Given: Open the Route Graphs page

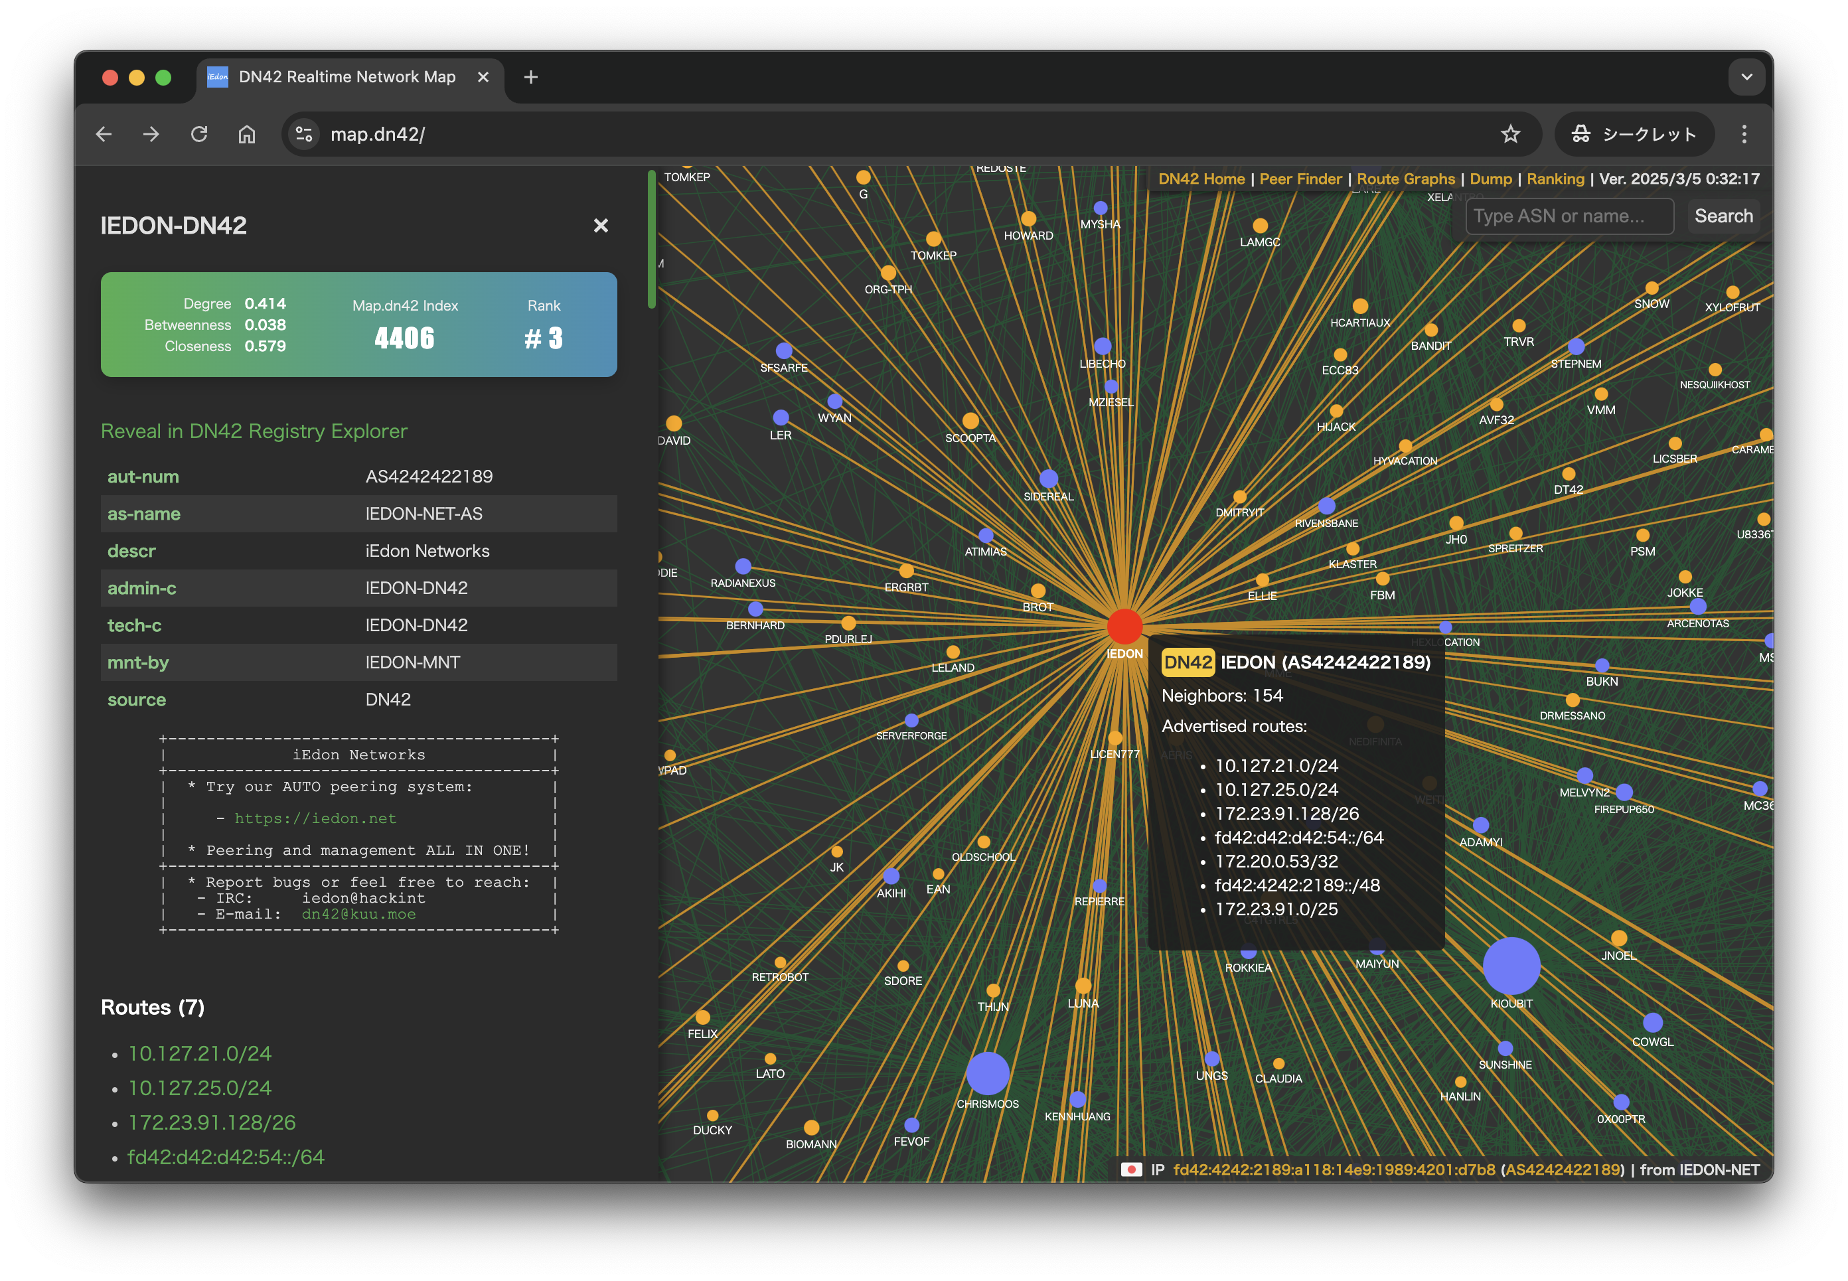Looking at the screenshot, I should click(x=1406, y=179).
